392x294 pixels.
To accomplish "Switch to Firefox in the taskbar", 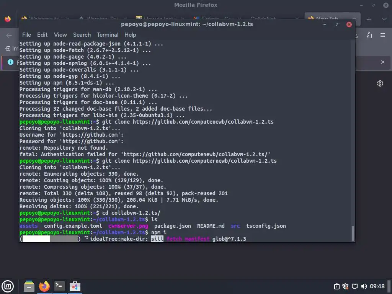I will click(x=44, y=286).
